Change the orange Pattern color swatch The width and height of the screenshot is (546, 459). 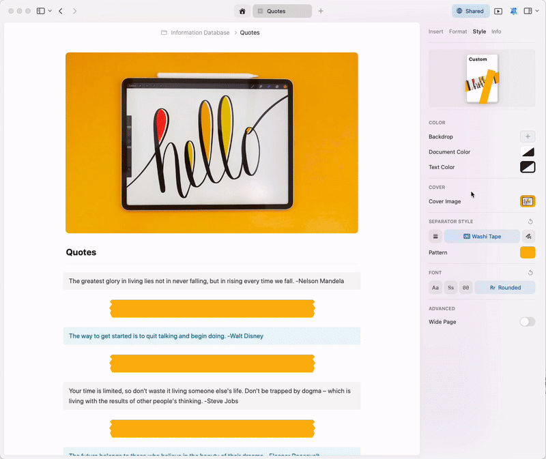(528, 252)
